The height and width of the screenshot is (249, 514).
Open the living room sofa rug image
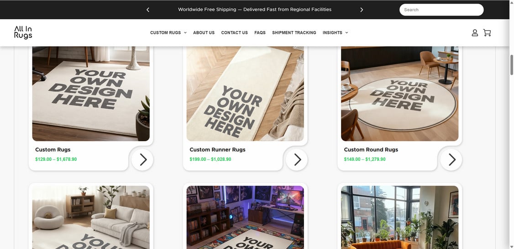point(91,217)
